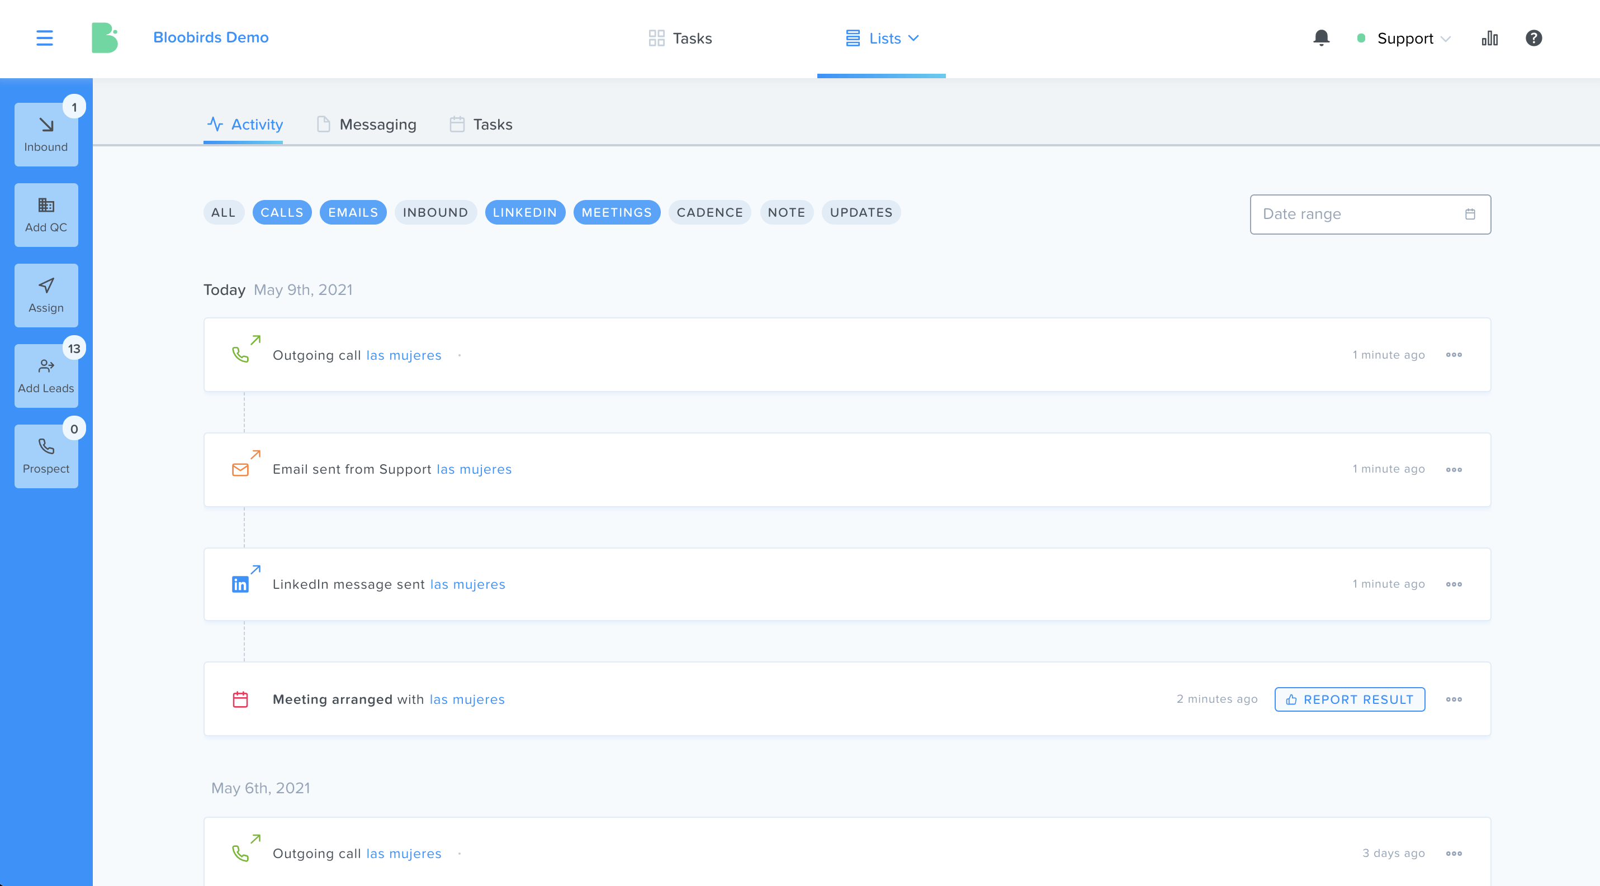Click the '3 days ago' timestamp
Screen dimensions: 1600x886
coord(1393,853)
